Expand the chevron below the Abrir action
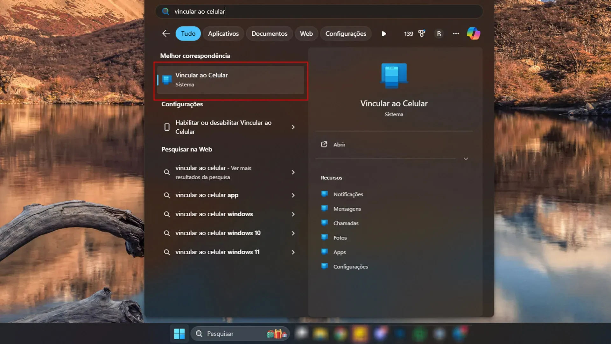Viewport: 611px width, 344px height. pyautogui.click(x=466, y=159)
